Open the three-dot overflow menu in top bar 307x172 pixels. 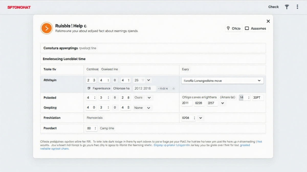pyautogui.click(x=297, y=7)
